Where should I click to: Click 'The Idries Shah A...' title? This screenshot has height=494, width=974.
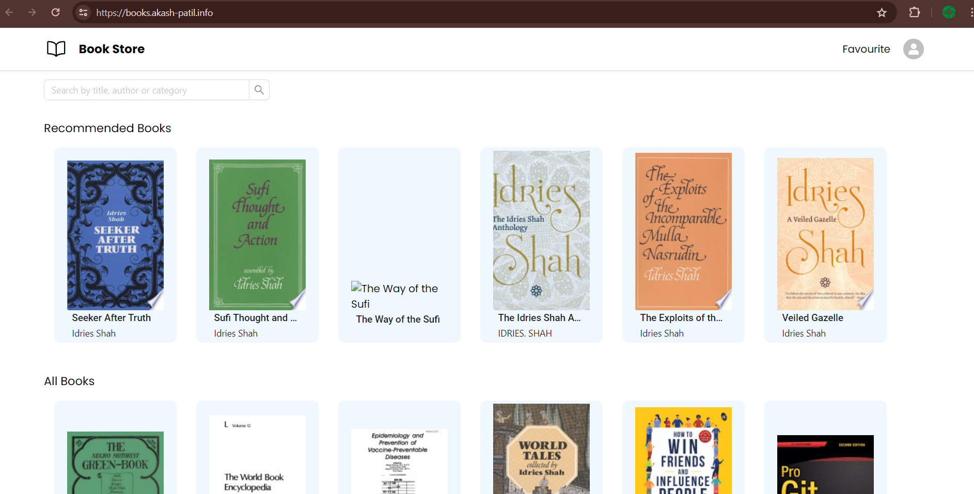[540, 318]
